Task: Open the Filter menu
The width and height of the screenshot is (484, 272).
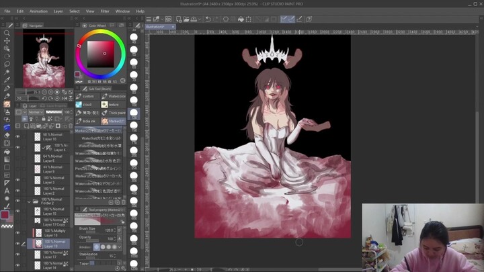Action: [x=105, y=11]
